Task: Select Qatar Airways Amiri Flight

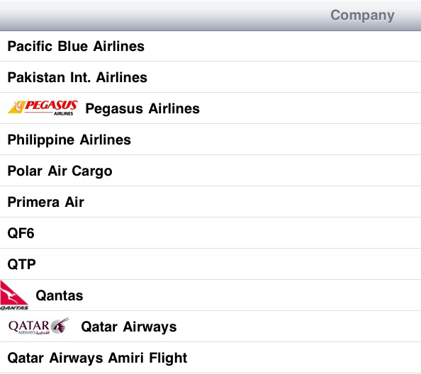Action: point(211,358)
